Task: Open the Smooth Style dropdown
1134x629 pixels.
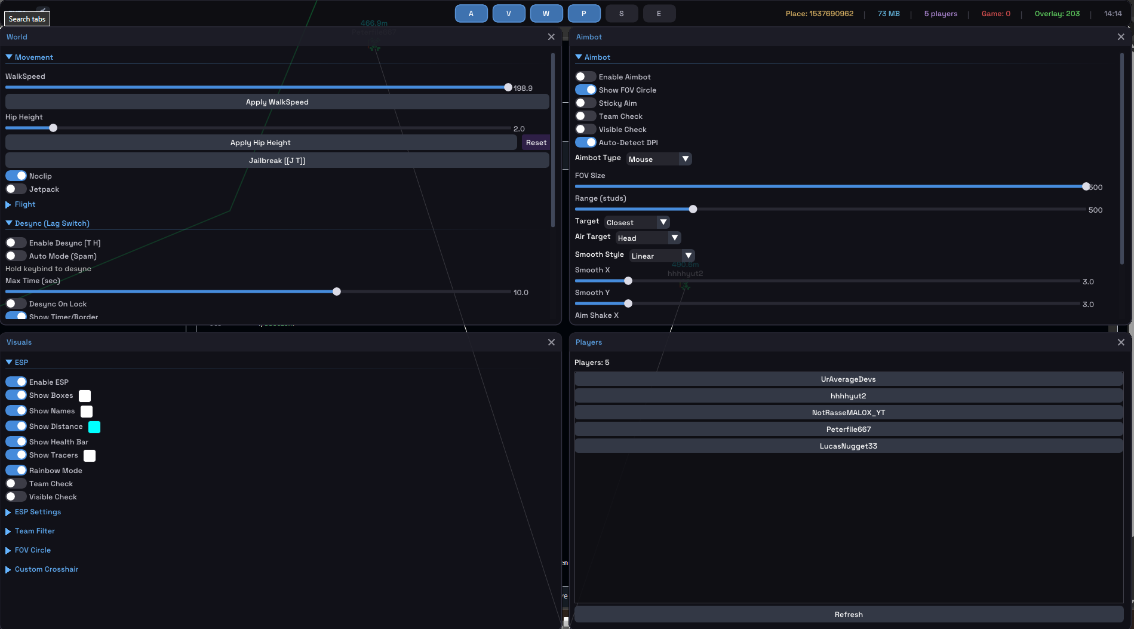Action: point(662,256)
